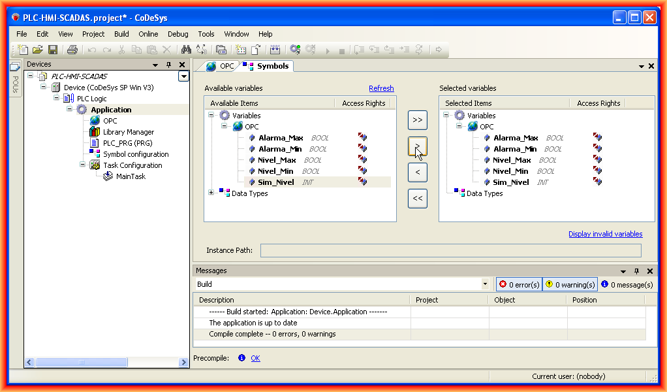
Task: Open the Symbol configuration node
Action: tap(135, 154)
